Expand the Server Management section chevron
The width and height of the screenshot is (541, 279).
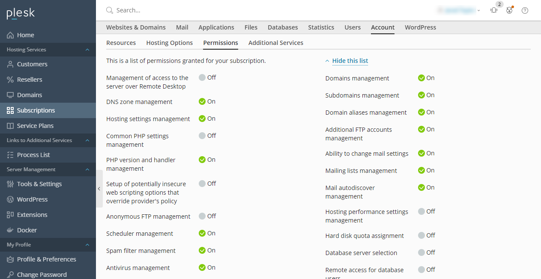tap(87, 169)
